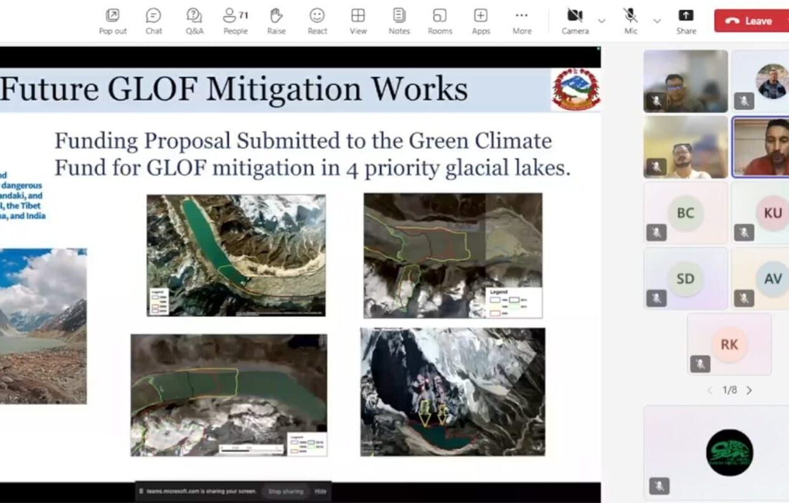This screenshot has width=789, height=503.
Task: Unmute the Mic
Action: coord(630,20)
